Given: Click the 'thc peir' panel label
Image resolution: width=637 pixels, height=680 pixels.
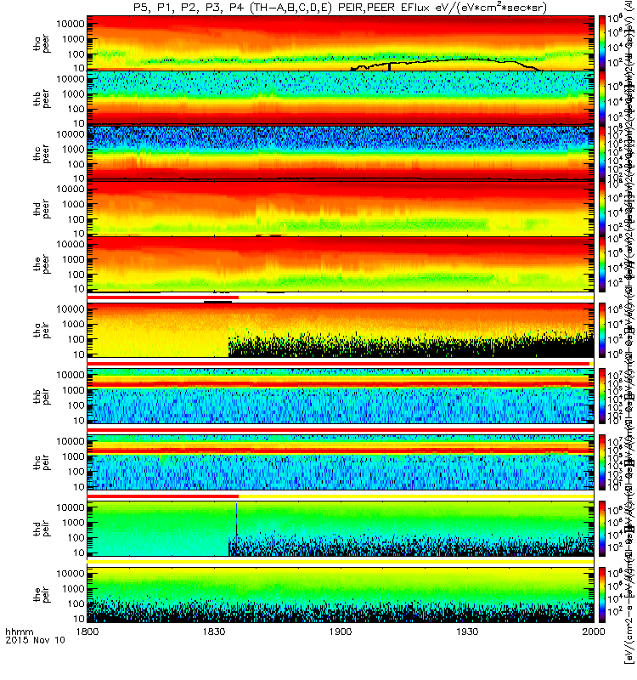Looking at the screenshot, I should click(x=42, y=462).
